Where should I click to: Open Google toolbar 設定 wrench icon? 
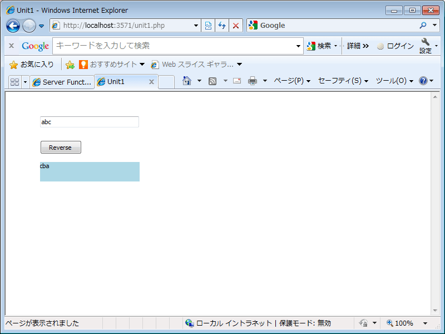point(426,46)
